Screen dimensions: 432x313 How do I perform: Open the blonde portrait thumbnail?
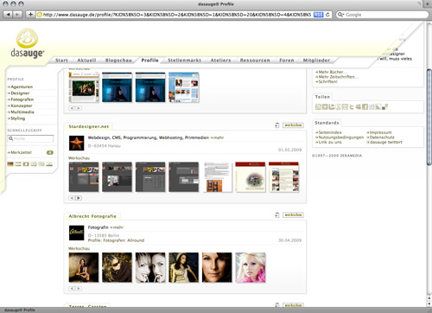pos(251,267)
